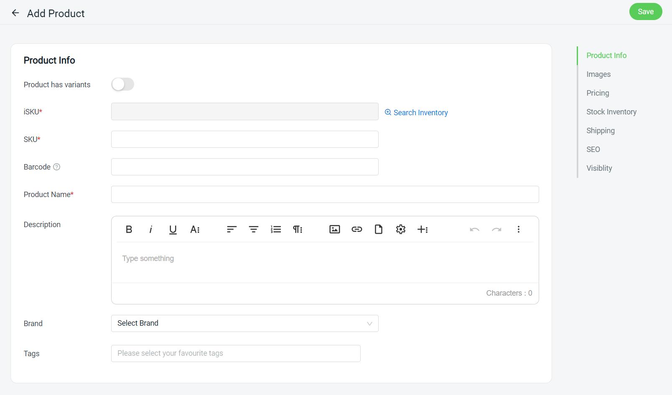672x395 pixels.
Task: Click the undo arrow in the editor
Action: coord(474,229)
